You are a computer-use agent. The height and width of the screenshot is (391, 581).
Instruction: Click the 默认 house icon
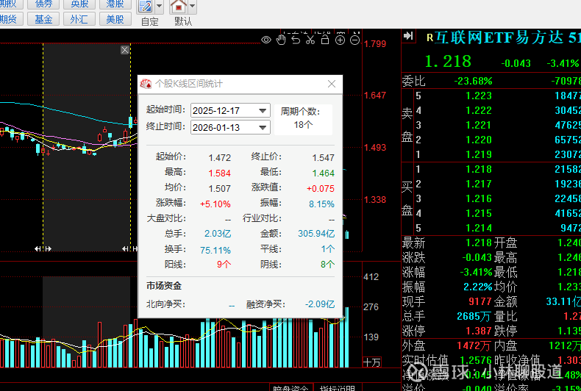click(x=179, y=7)
